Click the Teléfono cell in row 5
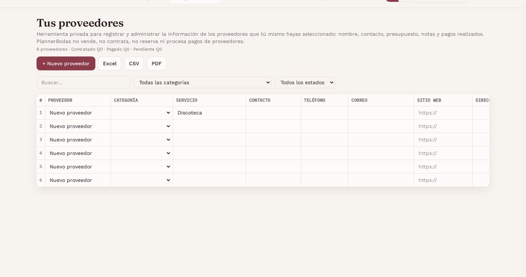Viewport: 526px width, 277px height. pos(324,167)
